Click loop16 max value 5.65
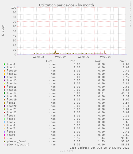 coord(126,90)
